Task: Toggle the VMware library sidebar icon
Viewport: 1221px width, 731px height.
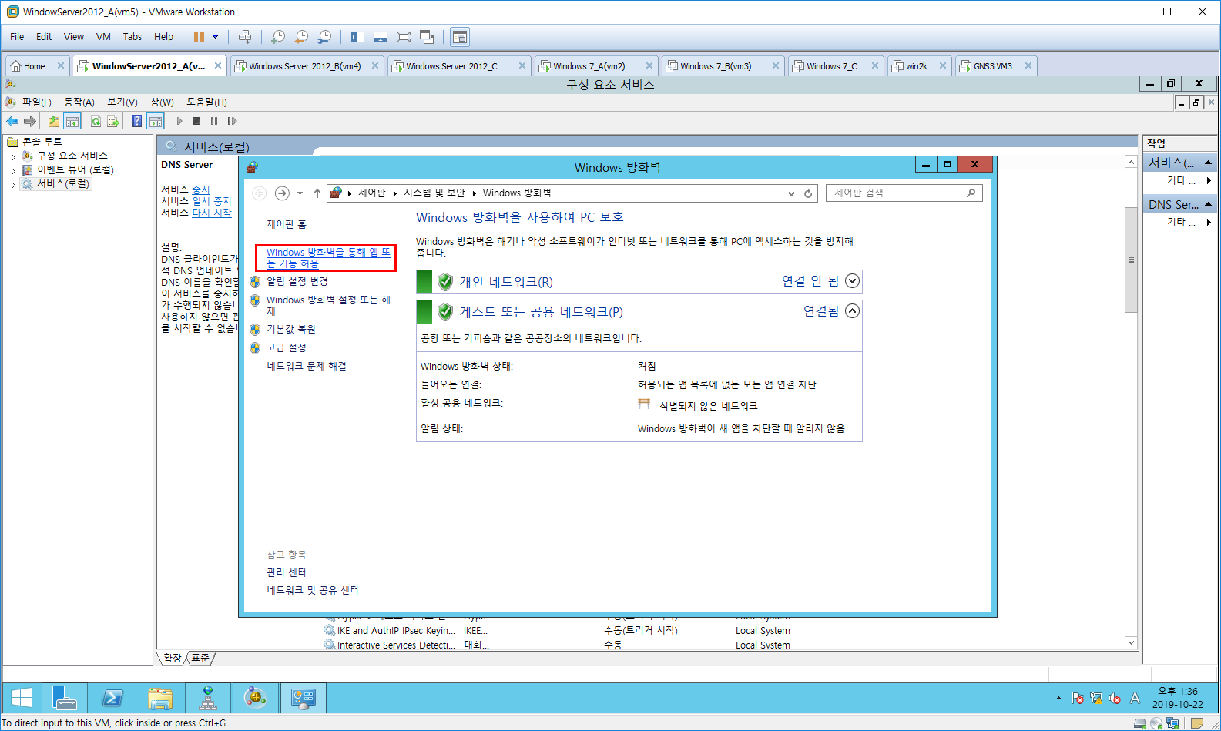Action: 357,37
